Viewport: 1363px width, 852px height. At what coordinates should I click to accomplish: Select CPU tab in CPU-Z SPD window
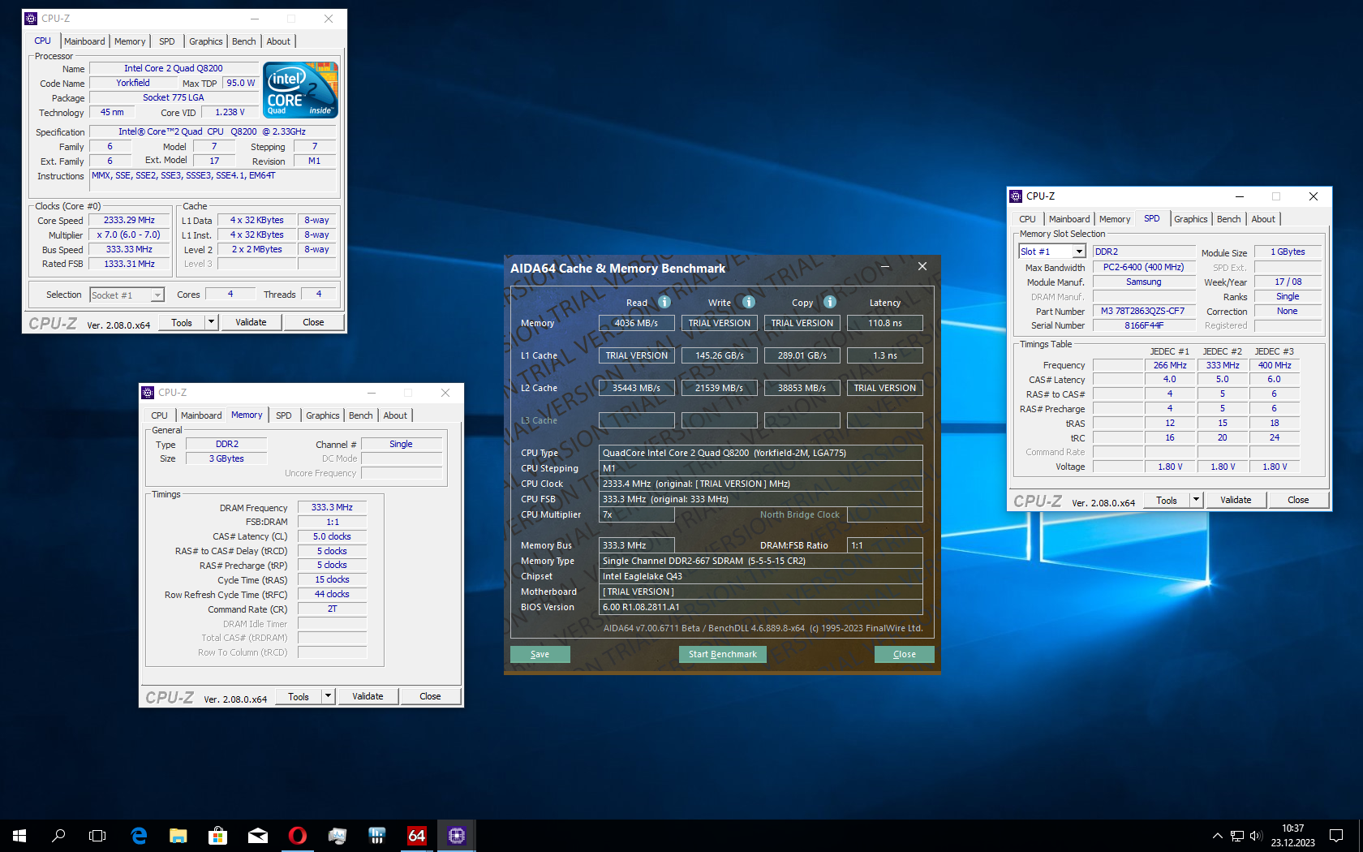point(1027,219)
